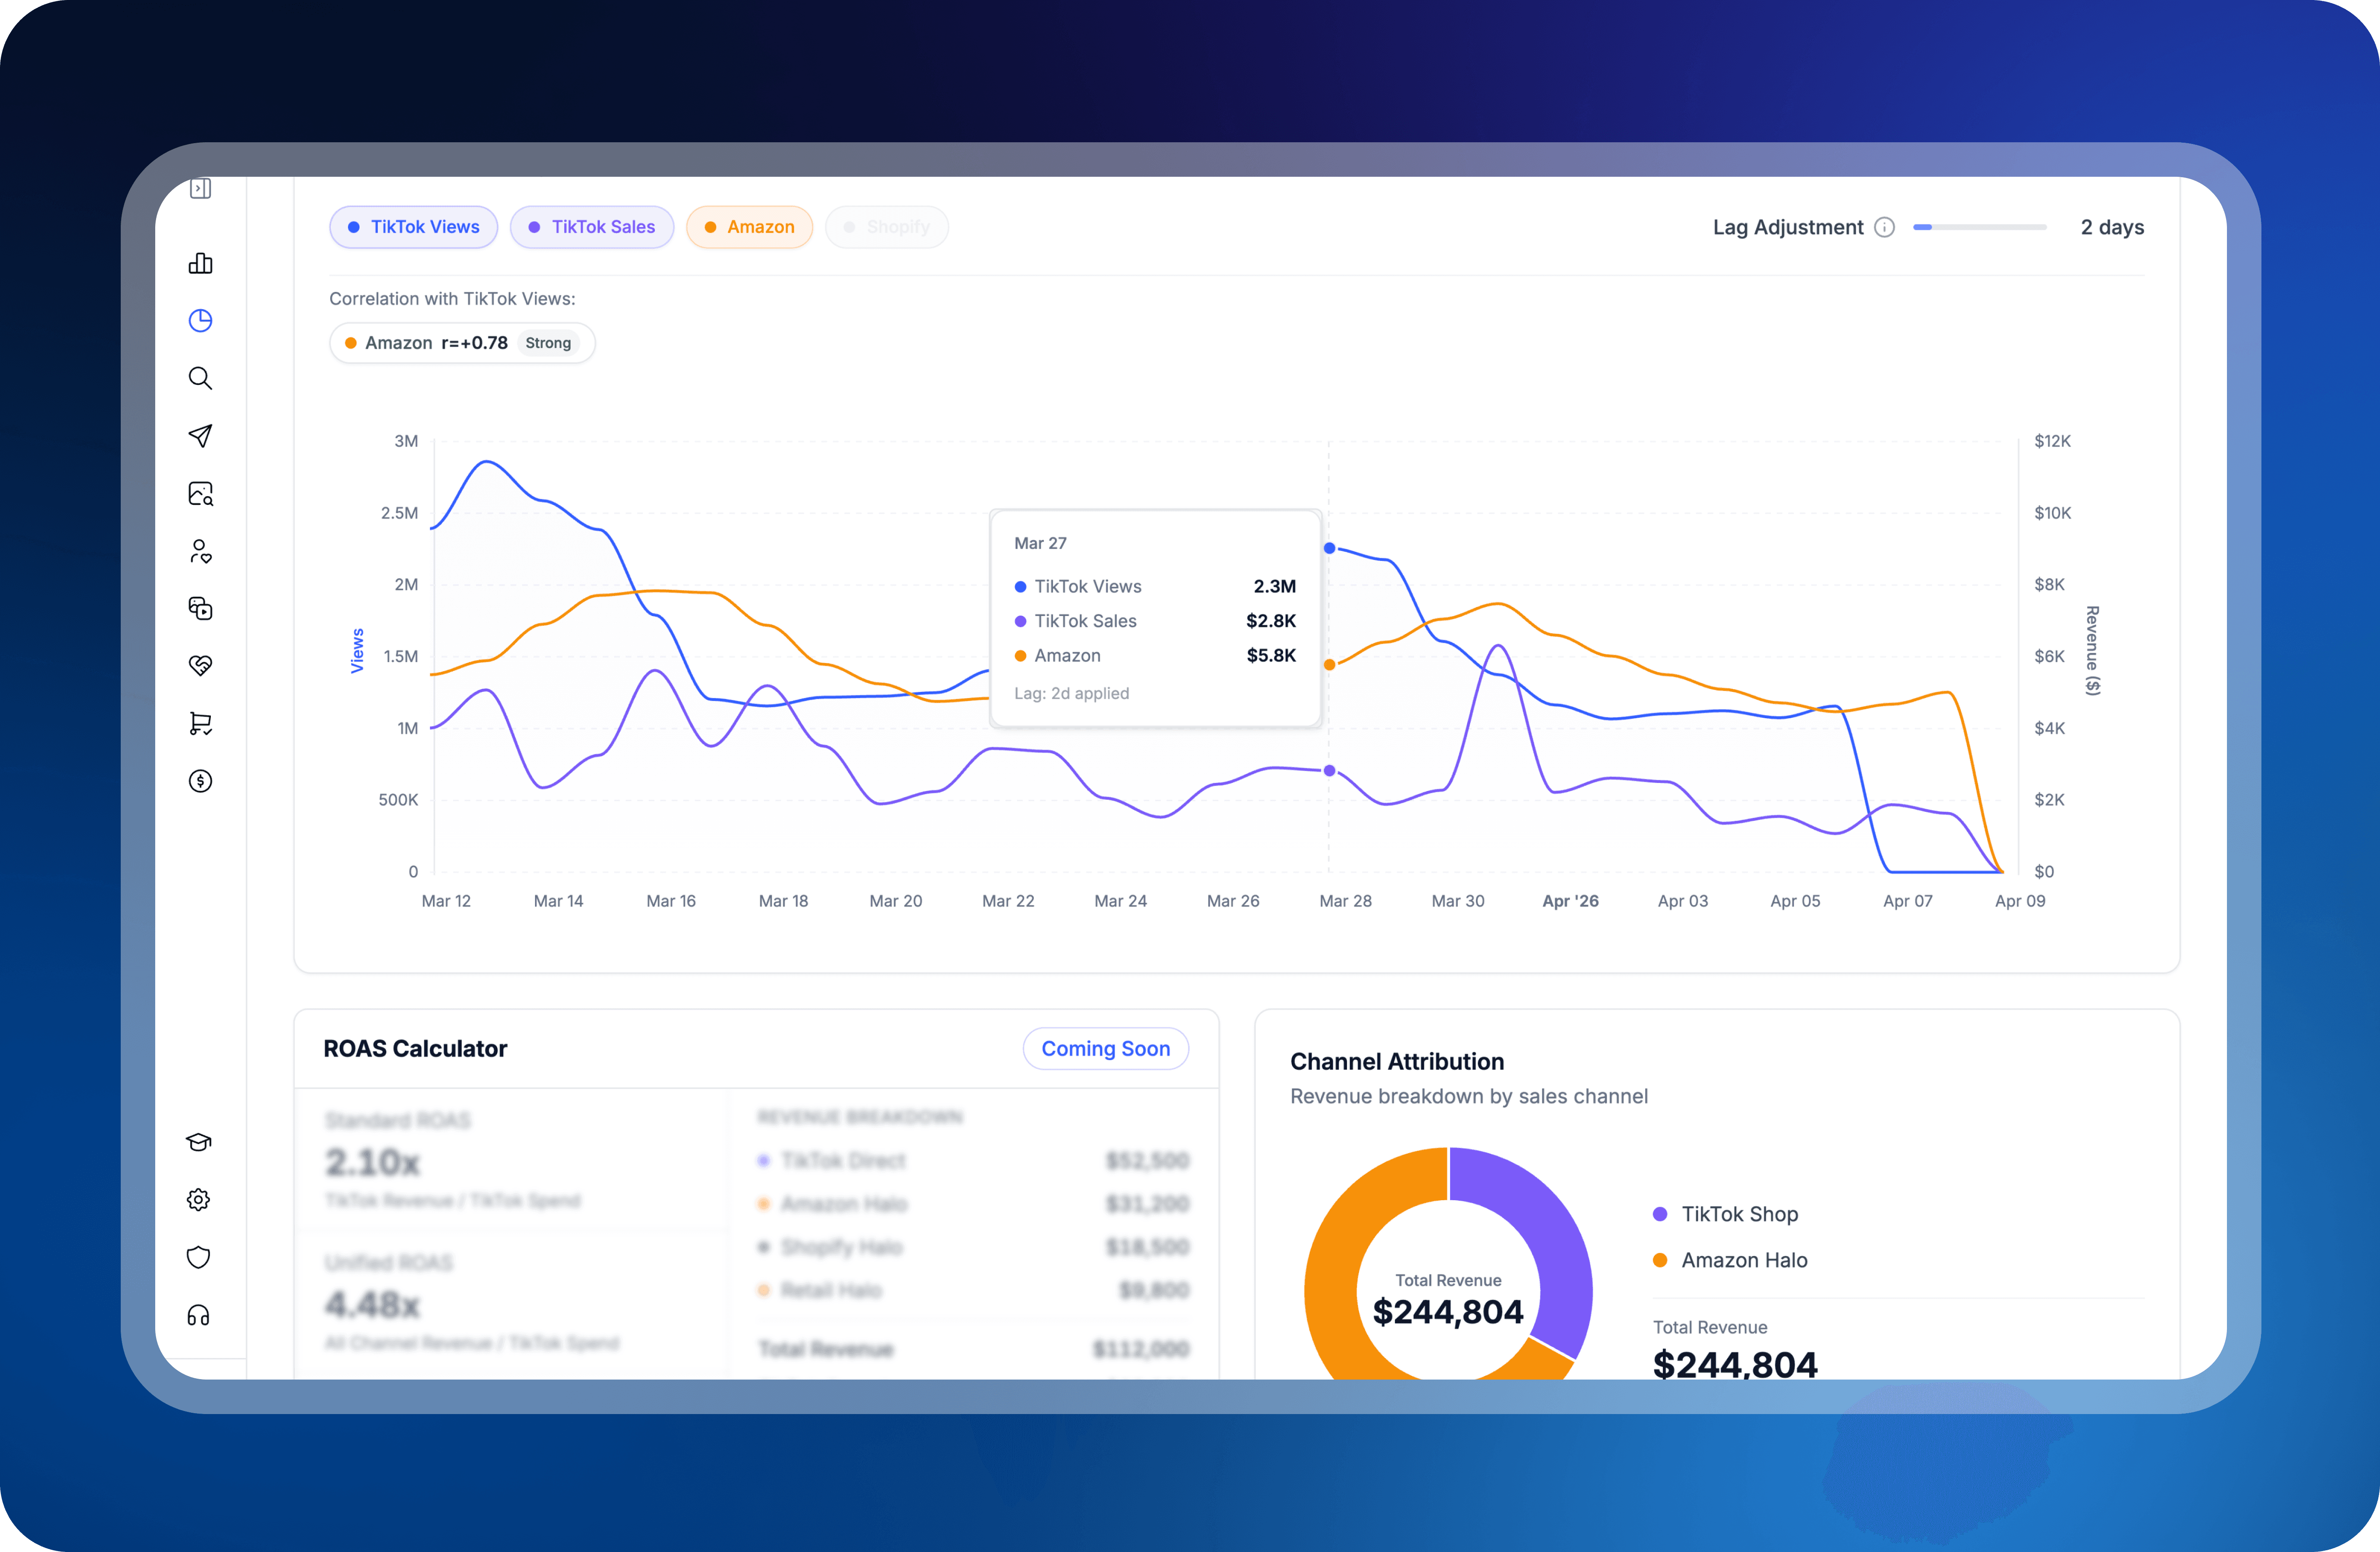Click the "2 days" lag value
Viewport: 2380px width, 1552px height.
(2112, 227)
